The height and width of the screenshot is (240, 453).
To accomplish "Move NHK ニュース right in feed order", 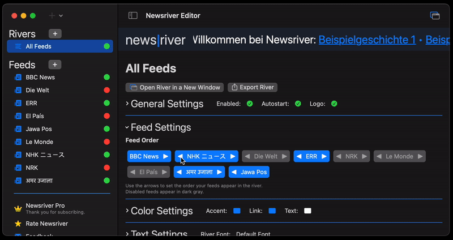I will tap(233, 156).
